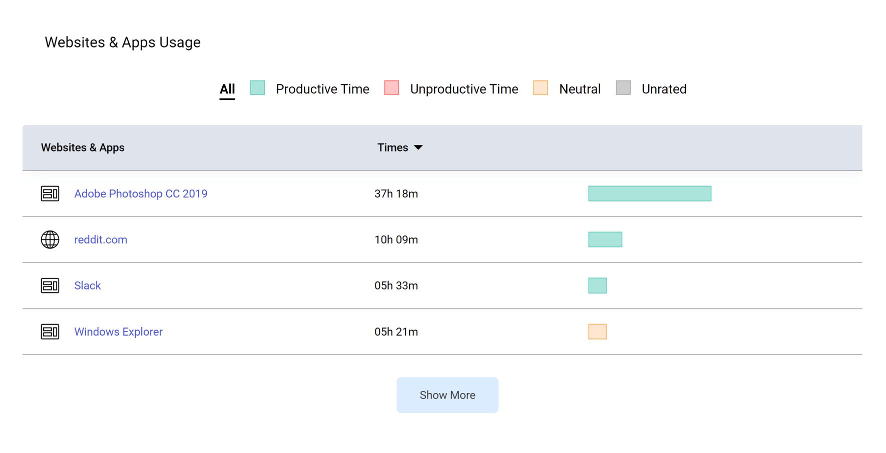Click the red Unproductive Time legend square
This screenshot has height=453, width=886.
[x=391, y=88]
